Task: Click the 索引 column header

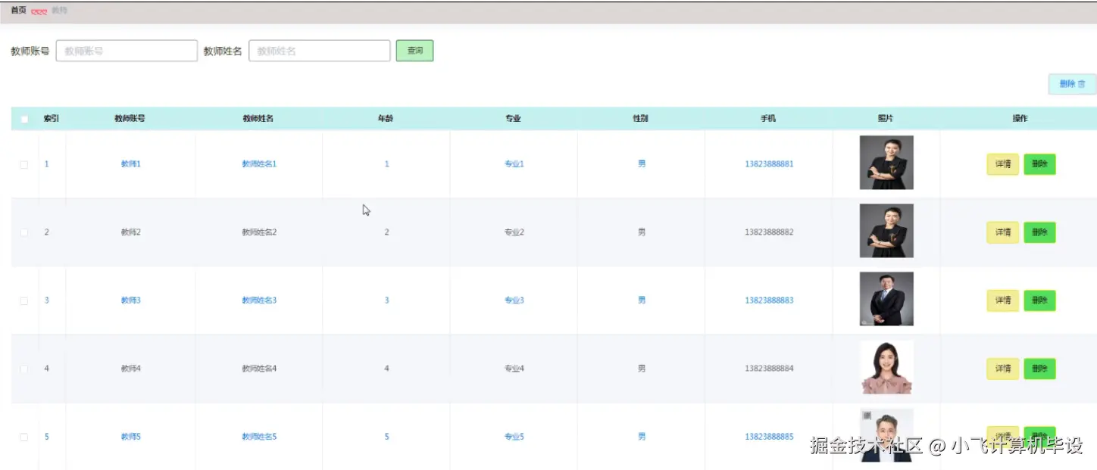Action: coord(52,119)
